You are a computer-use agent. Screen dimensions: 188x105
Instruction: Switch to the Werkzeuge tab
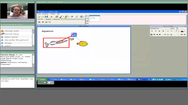point(56,19)
